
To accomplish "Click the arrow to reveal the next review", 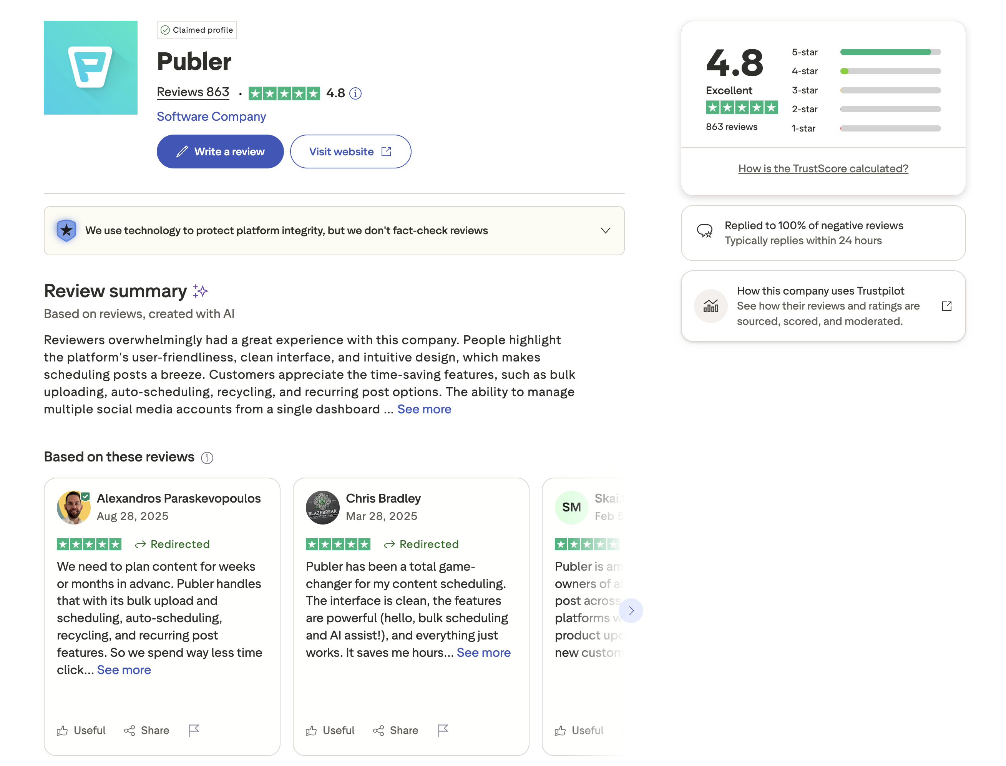I will [x=631, y=611].
